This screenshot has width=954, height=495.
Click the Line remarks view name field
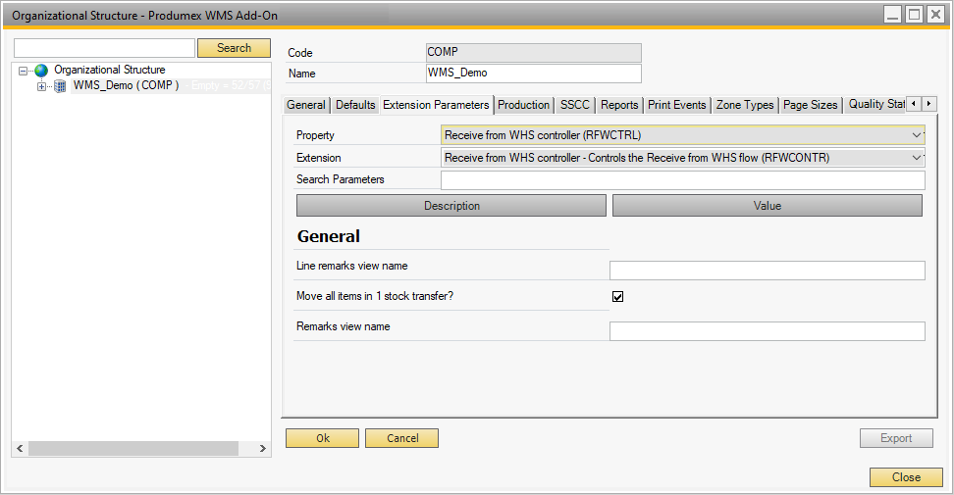coord(767,271)
